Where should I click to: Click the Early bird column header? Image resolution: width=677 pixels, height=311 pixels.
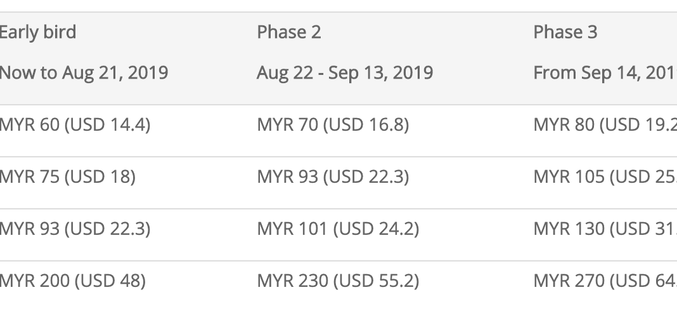38,32
